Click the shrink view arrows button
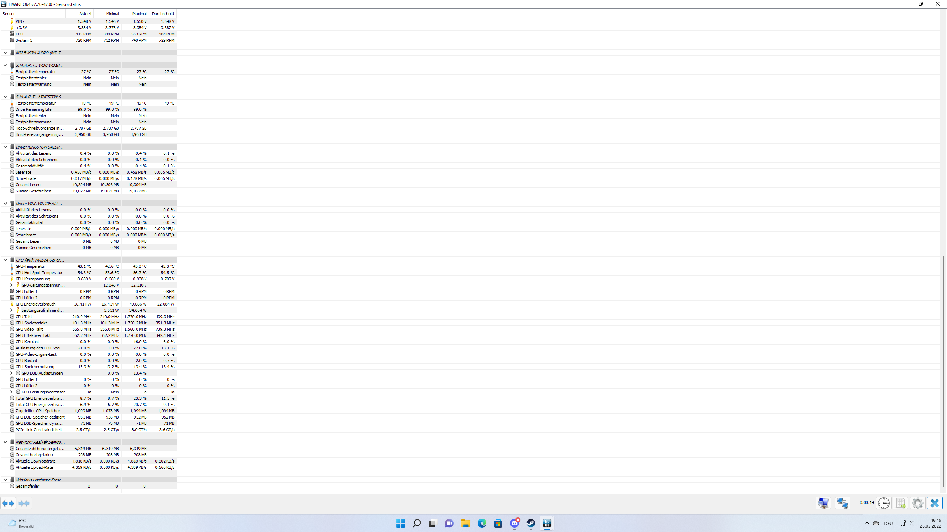The width and height of the screenshot is (947, 532). click(x=24, y=503)
